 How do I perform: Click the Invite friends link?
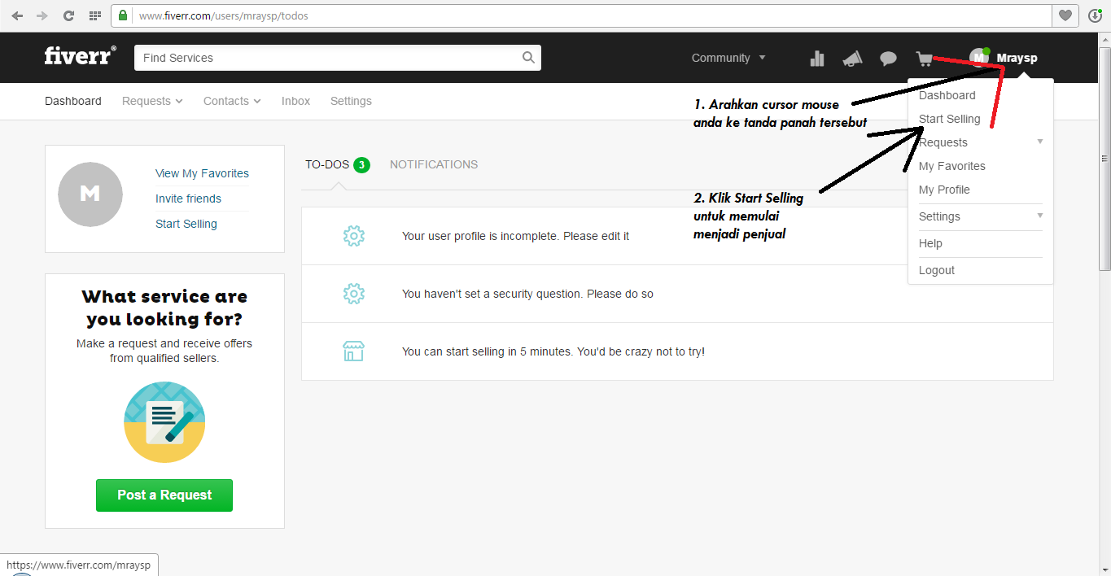point(188,199)
